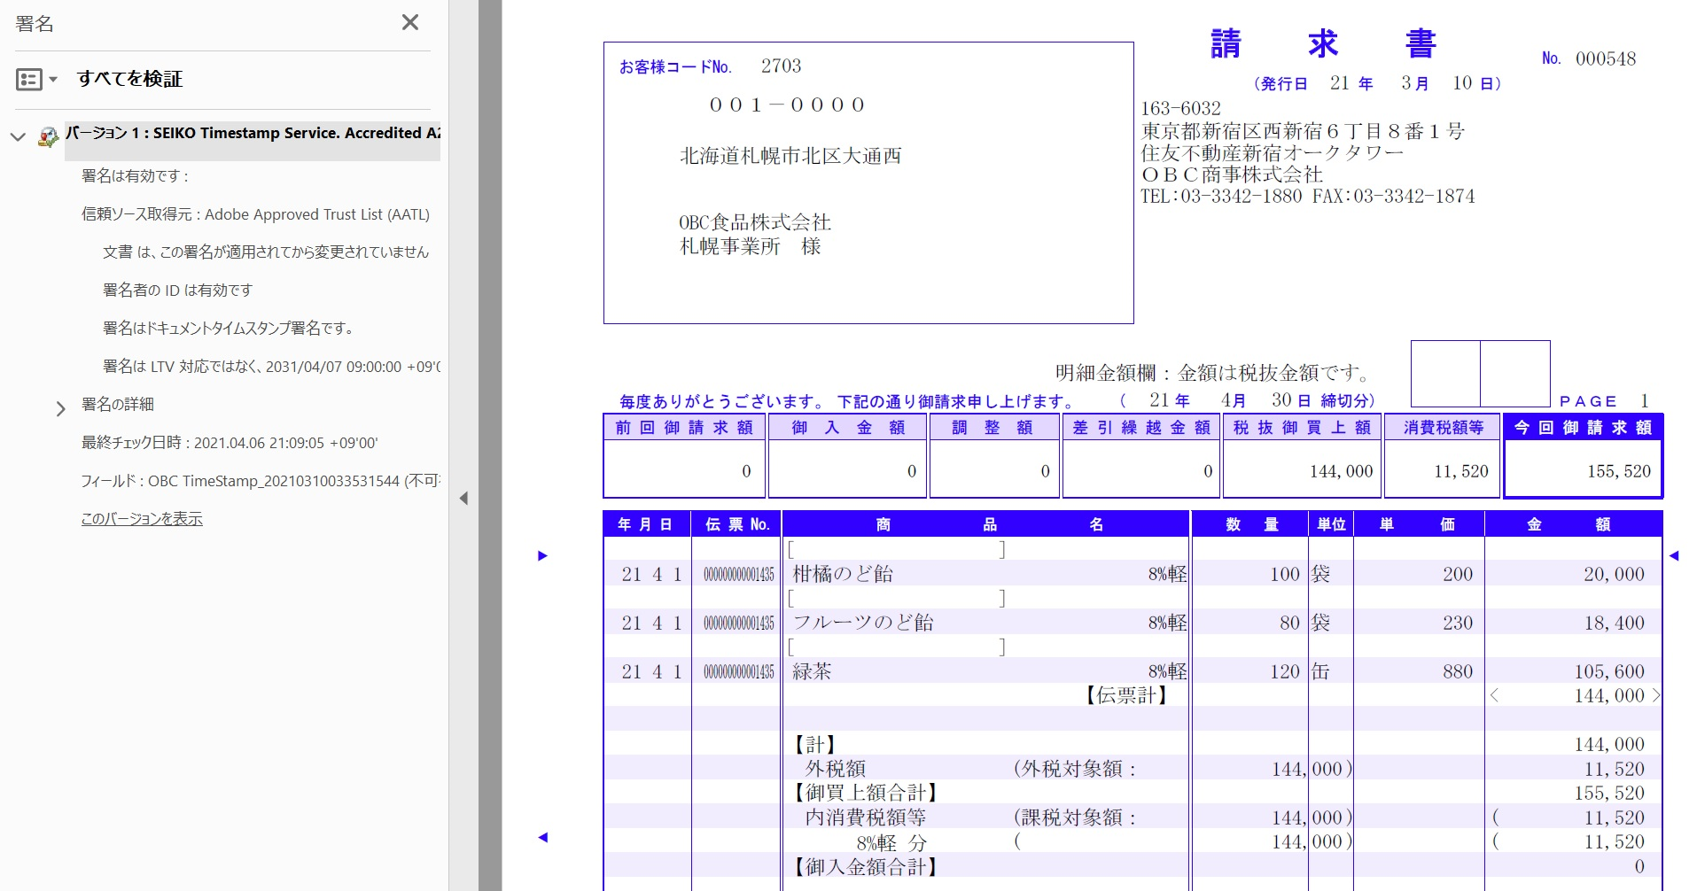Click the 今回御請求額 total cell on the invoice
The height and width of the screenshot is (891, 1697).
click(1582, 470)
